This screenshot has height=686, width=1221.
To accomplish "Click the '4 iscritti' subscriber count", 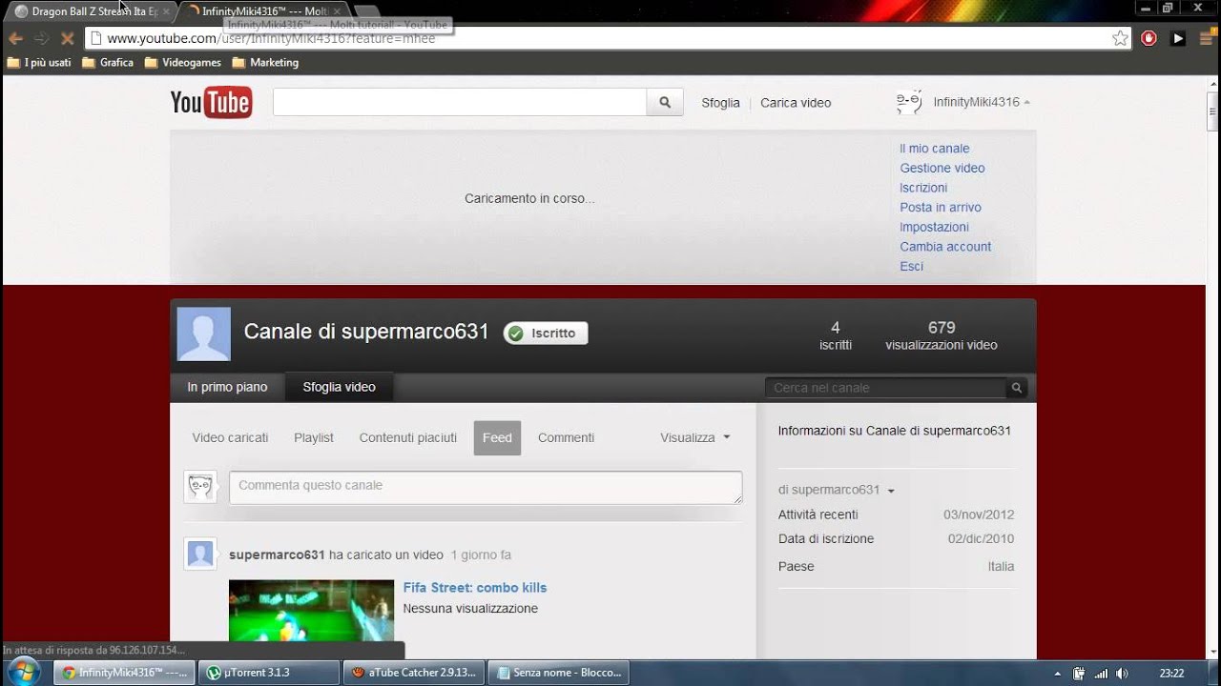I will pos(836,335).
